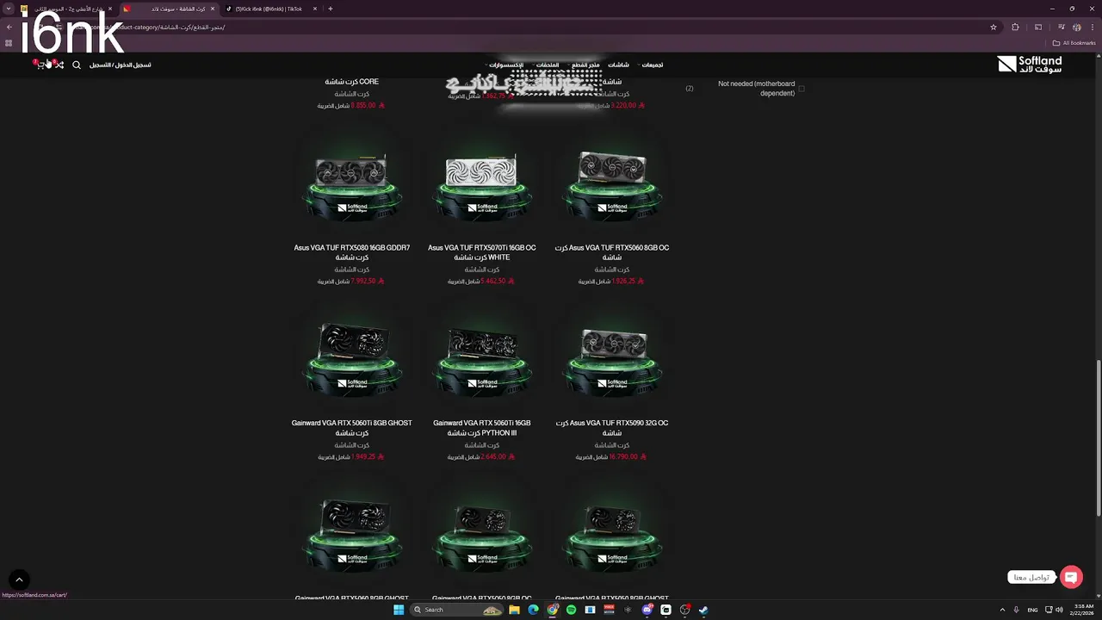Click the price 2,645.00 under PYTHON III
This screenshot has width=1102, height=620.
point(498,456)
